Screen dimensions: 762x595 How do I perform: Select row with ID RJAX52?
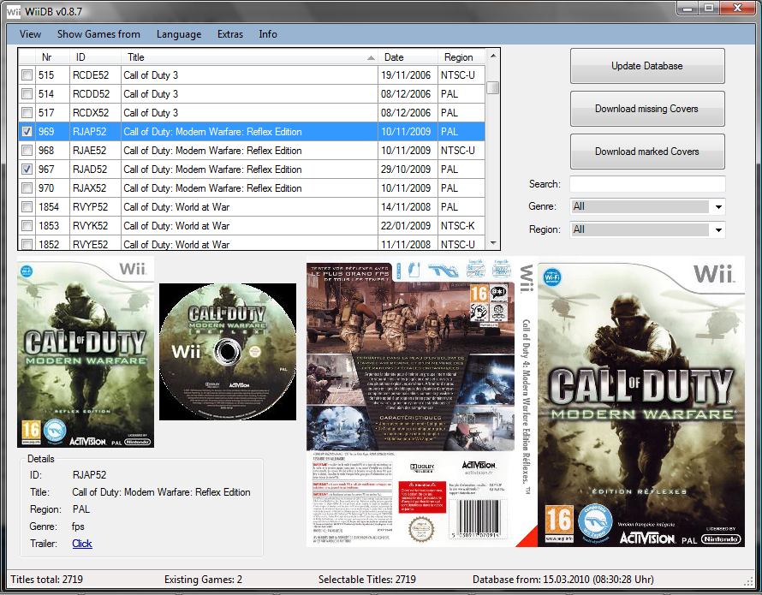point(252,188)
